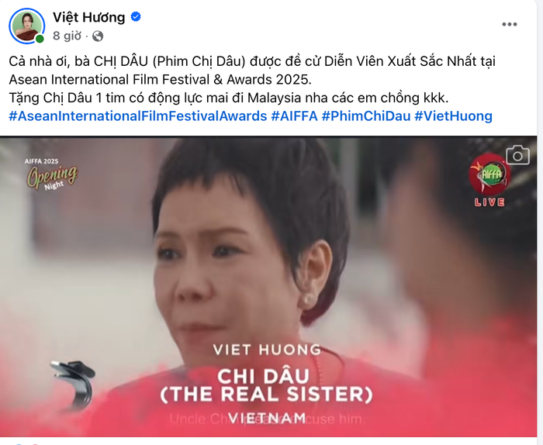Open the Việt Hương profile name link
The height and width of the screenshot is (445, 543).
88,17
